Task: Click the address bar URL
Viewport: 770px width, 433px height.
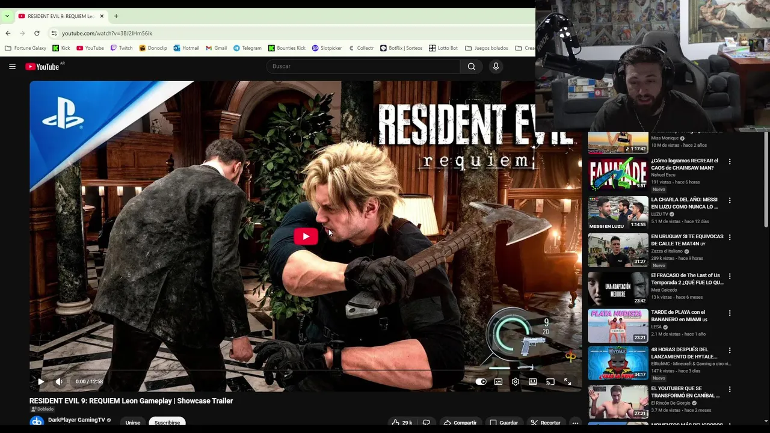Action: 107,33
